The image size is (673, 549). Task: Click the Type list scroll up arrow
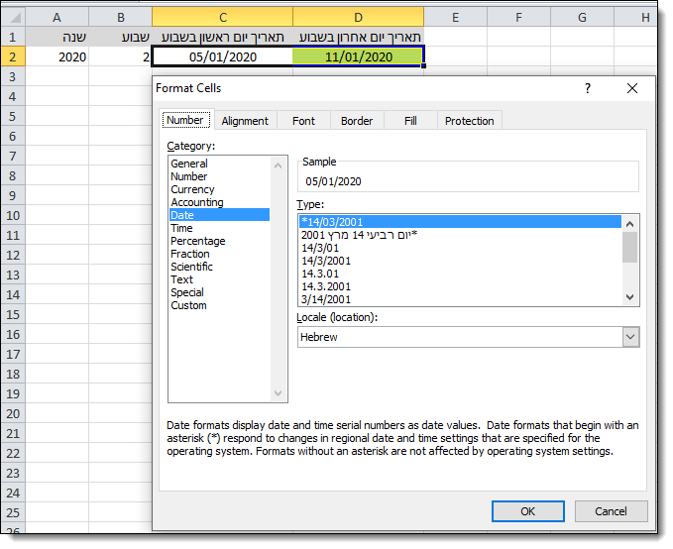pos(630,222)
